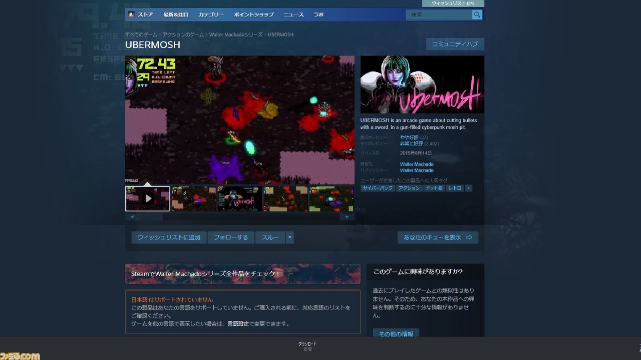This screenshot has height=360, width=641.
Task: Select the fourth screenshot thumbnail
Action: click(x=286, y=198)
